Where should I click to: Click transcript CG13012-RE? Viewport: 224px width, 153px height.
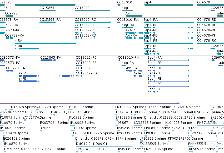coord(93,28)
